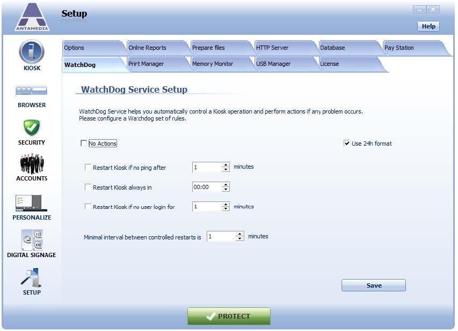Screen dimensions: 458x331
Task: Increase the no-ping minutes value
Action: pyautogui.click(x=226, y=165)
